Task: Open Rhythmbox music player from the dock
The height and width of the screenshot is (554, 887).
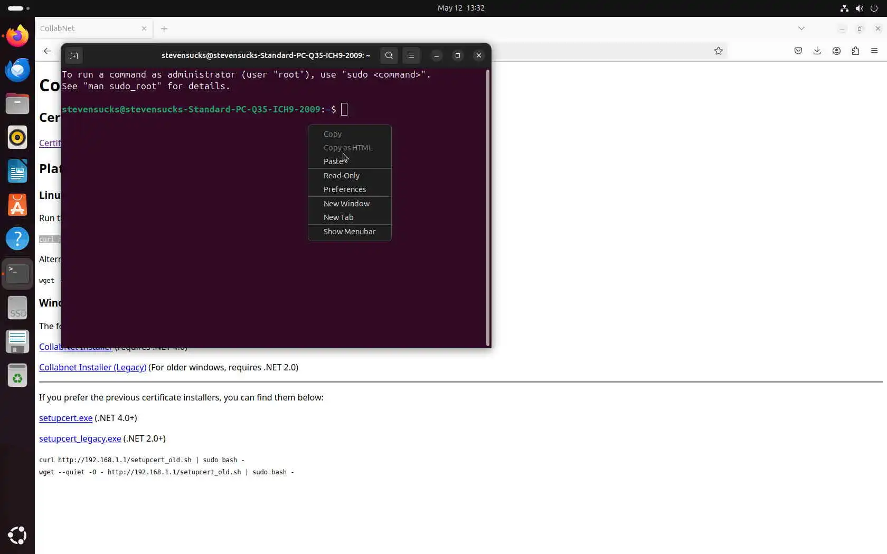Action: (17, 137)
